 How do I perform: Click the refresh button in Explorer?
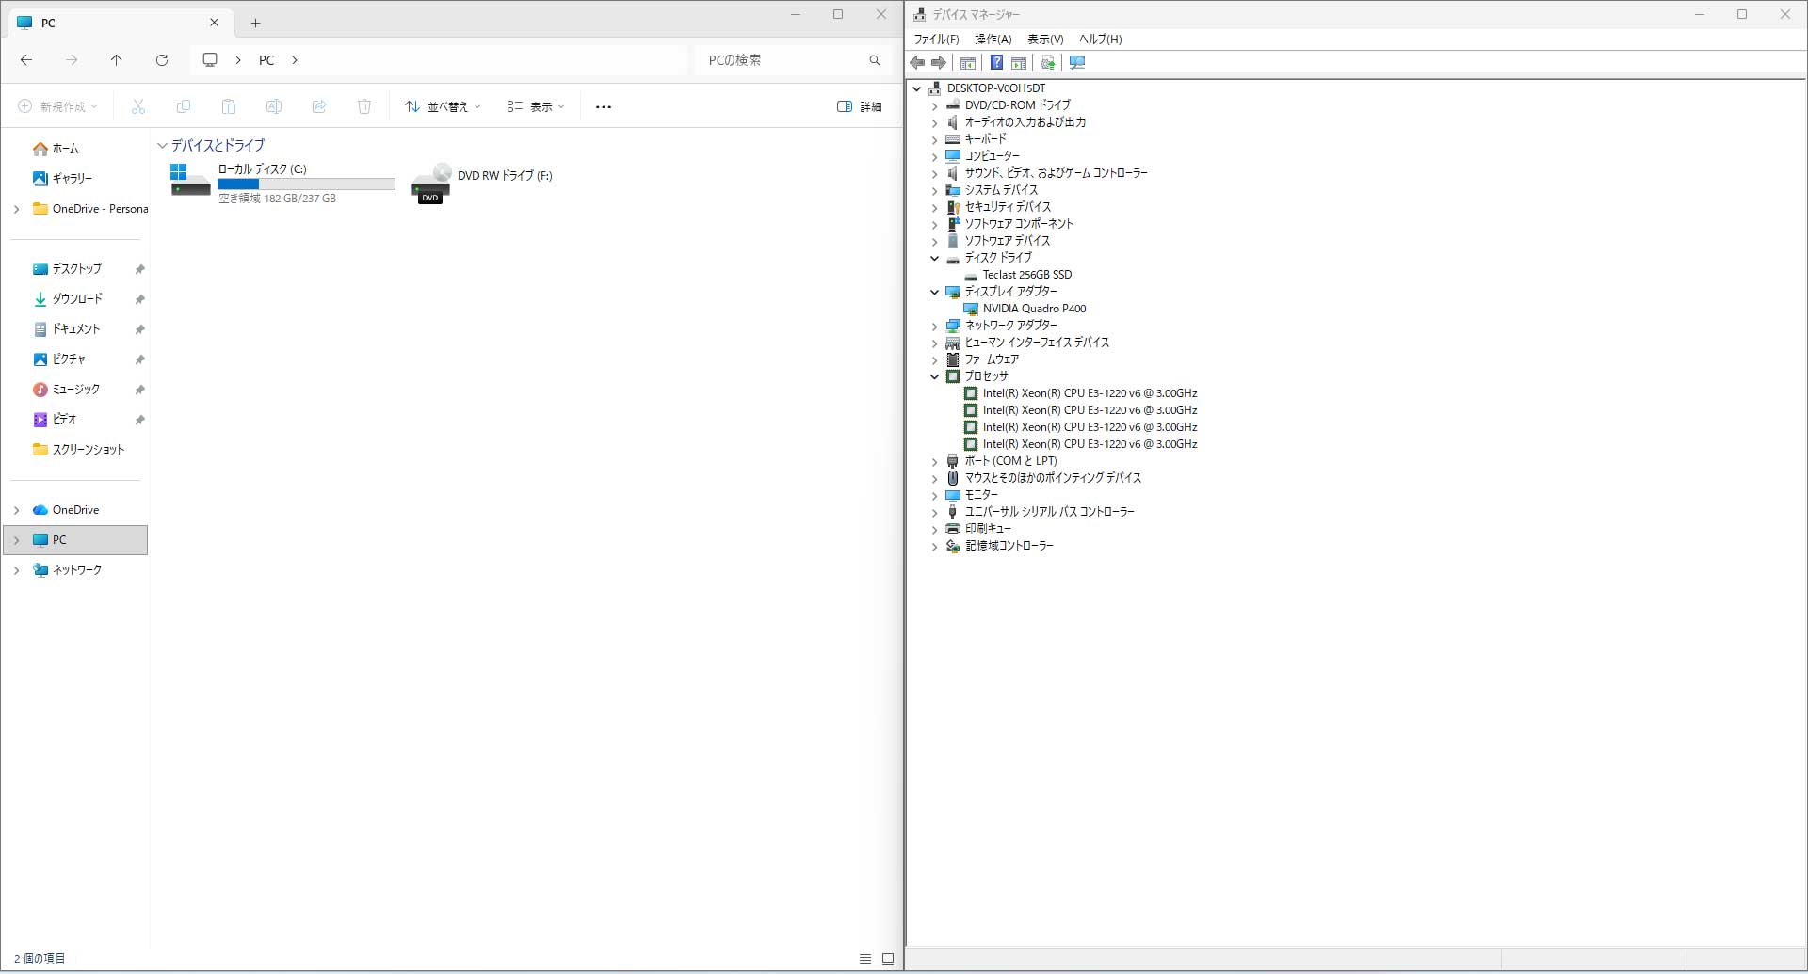(x=162, y=60)
